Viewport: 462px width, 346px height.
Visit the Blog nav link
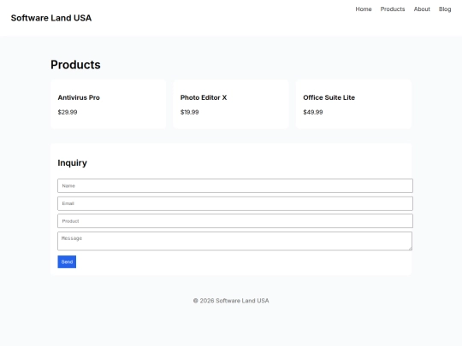tap(445, 9)
